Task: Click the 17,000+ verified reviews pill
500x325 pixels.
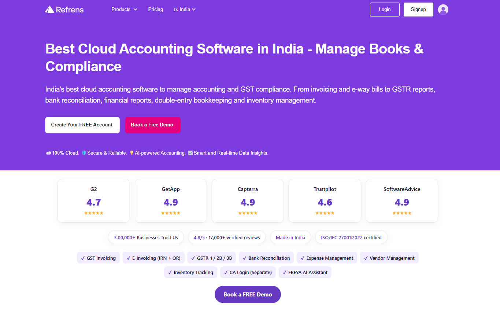Action: [227, 237]
